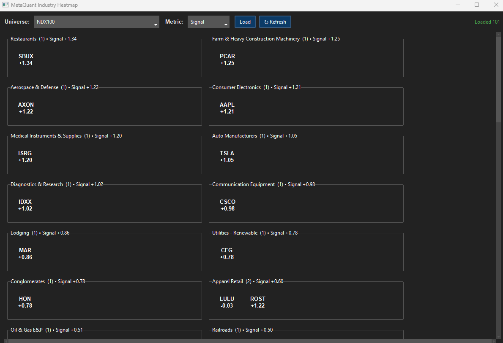Close the MetaQuant Industry Heatmap window

tap(496, 5)
